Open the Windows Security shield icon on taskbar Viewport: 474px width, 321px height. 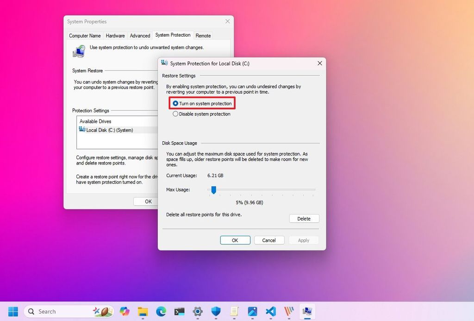[216, 311]
